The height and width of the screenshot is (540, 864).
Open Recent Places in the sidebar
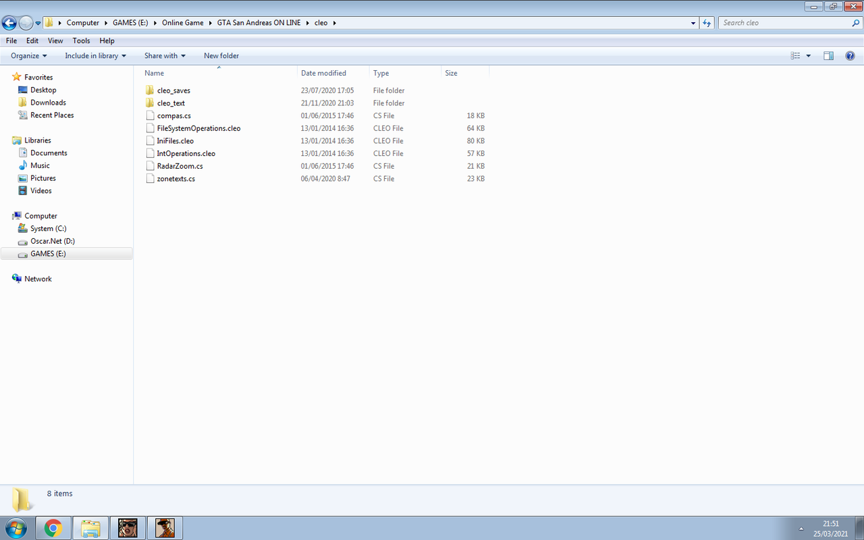(x=52, y=115)
